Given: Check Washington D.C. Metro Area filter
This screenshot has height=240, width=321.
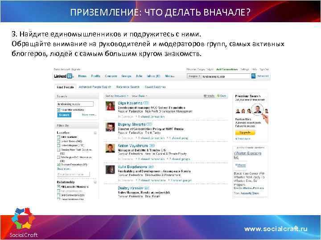Looking at the screenshot, I should coord(58,157).
